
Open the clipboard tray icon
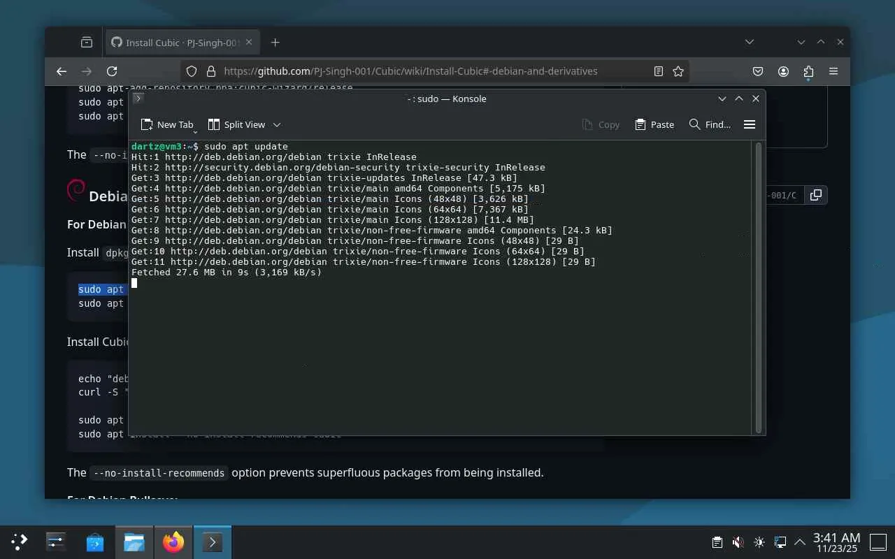coord(717,542)
